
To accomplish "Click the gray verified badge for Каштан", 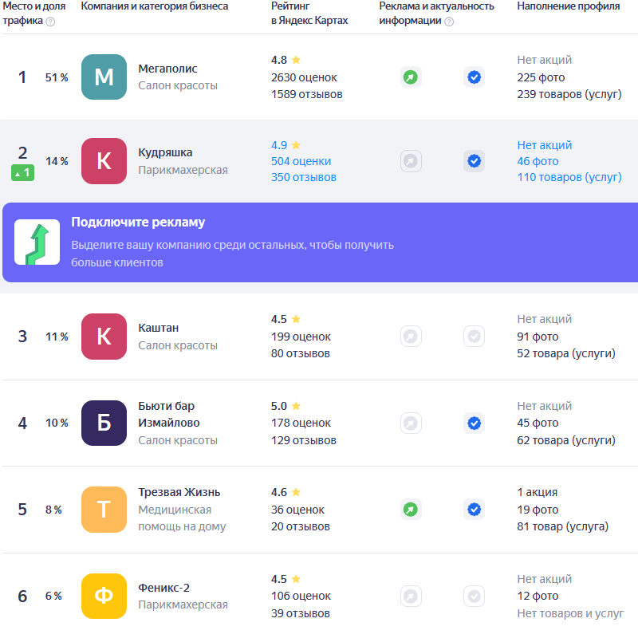I will (x=474, y=337).
